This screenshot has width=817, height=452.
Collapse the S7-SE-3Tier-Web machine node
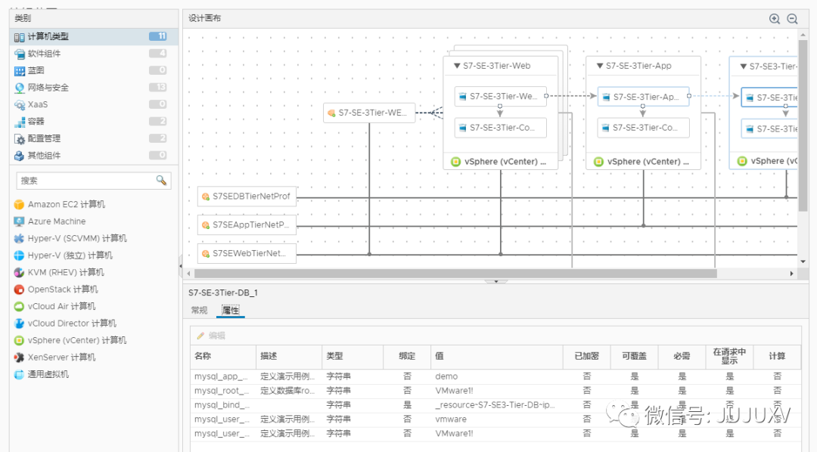click(x=457, y=66)
